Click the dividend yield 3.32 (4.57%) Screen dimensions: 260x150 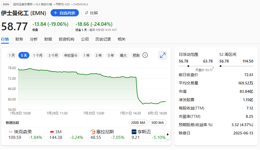coord(242,125)
